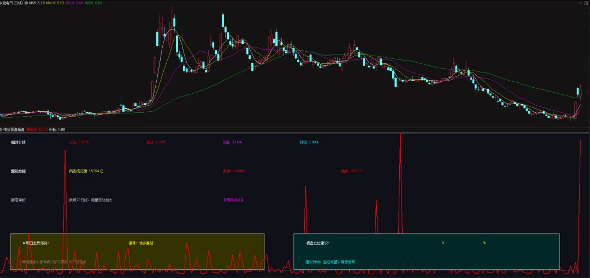Click the magenta 3.16% index value
The image size is (590, 278).
tap(233, 142)
